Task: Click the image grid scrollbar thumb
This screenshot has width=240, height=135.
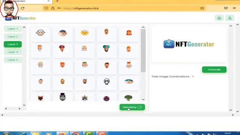Action: coord(143,51)
